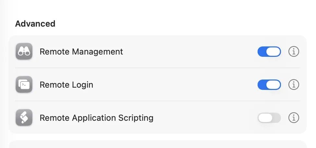Click the Remote Management label text
Image resolution: width=316 pixels, height=148 pixels.
coord(81,51)
